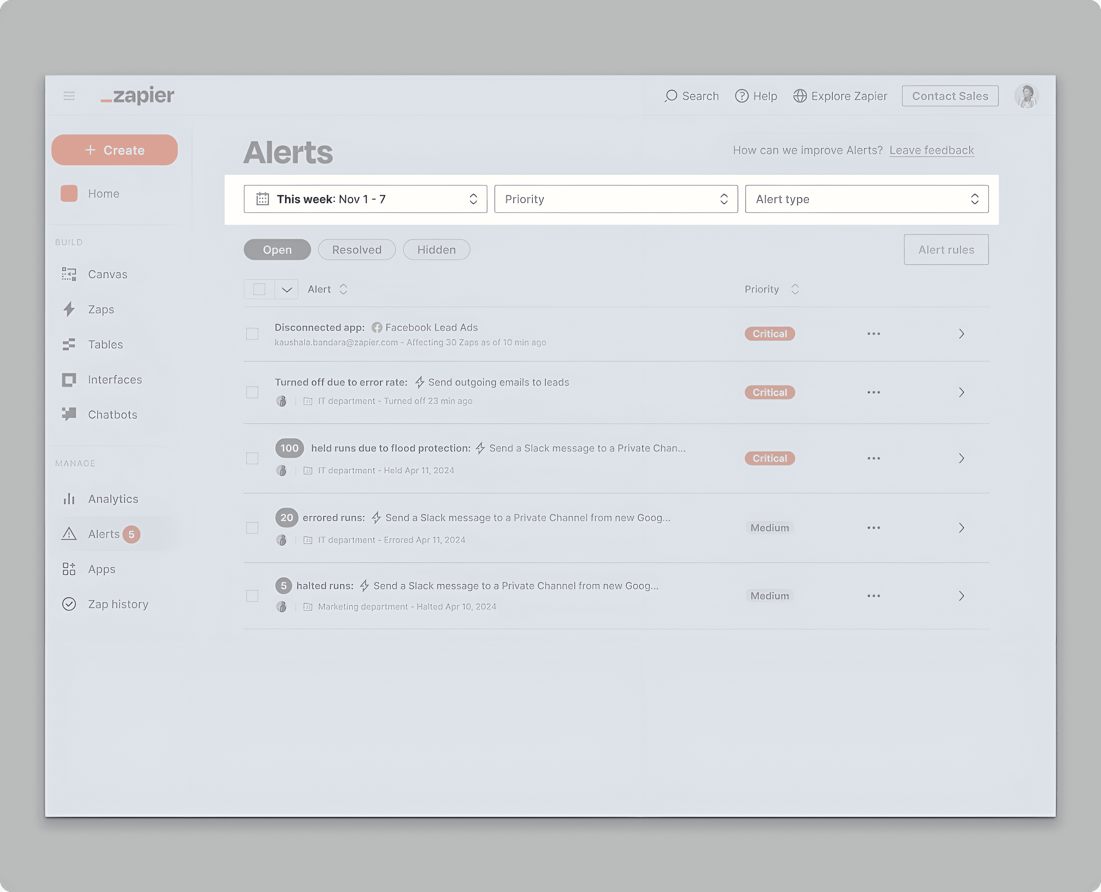Click the Help question mark icon

[741, 96]
